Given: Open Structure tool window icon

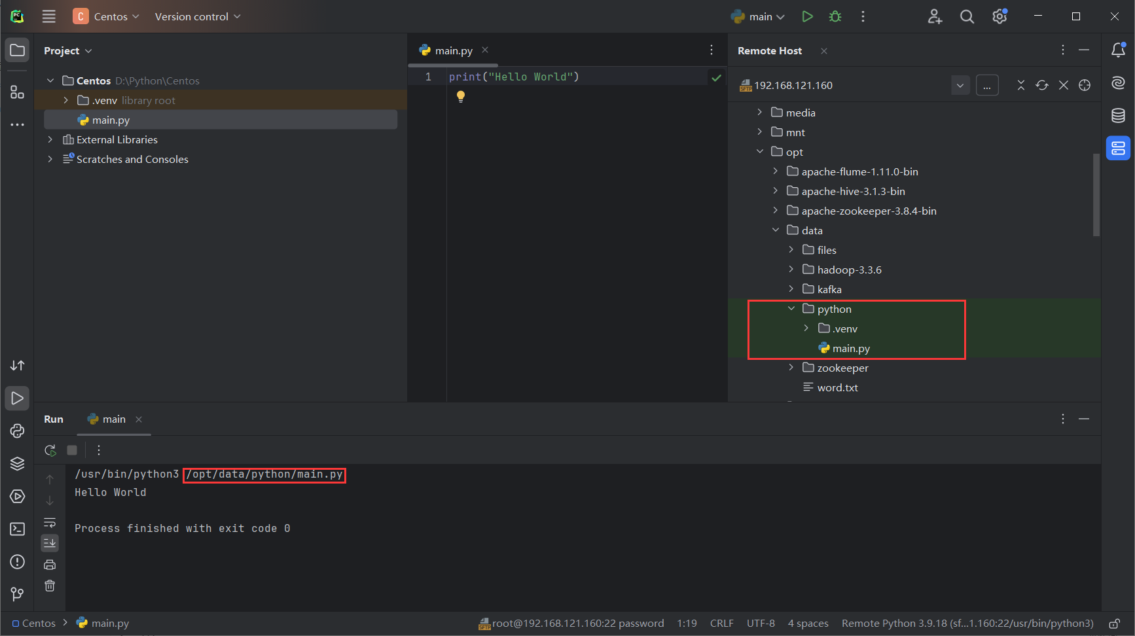Looking at the screenshot, I should pos(17,92).
